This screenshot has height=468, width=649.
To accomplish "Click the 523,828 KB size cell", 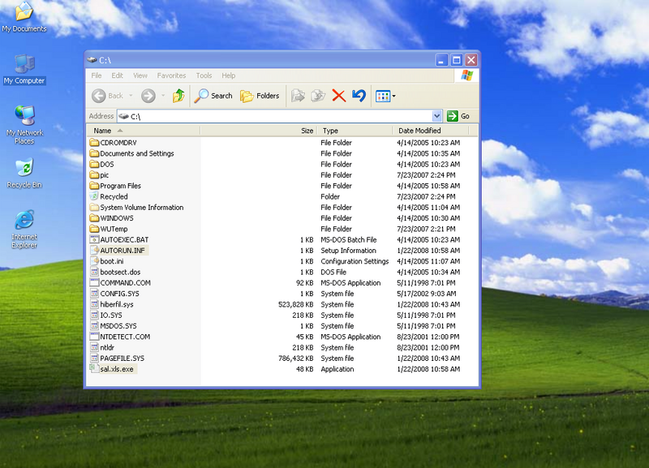I will pyautogui.click(x=295, y=304).
